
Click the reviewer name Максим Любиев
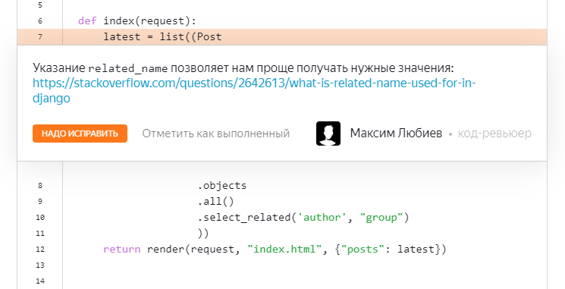click(396, 133)
